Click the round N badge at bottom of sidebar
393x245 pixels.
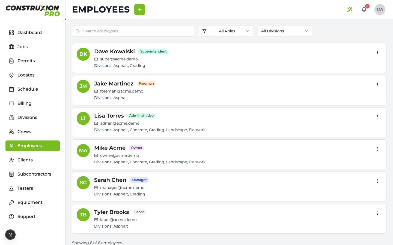point(10,235)
